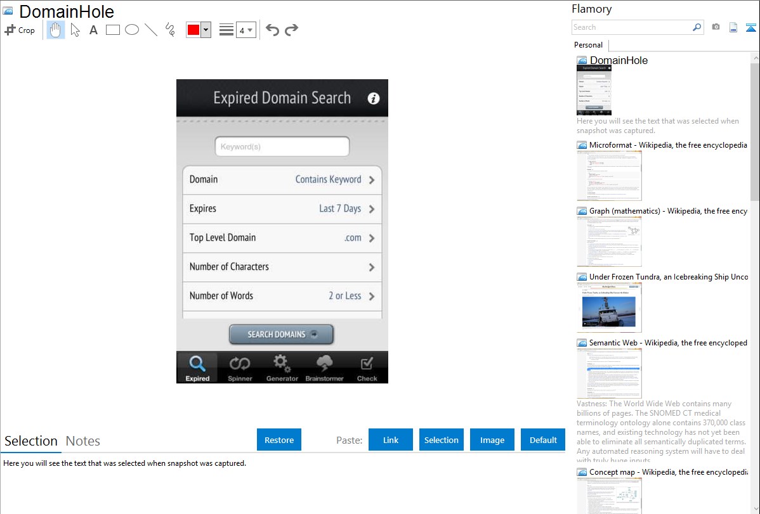Switch to the Notes tab
This screenshot has width=760, height=514.
83,441
